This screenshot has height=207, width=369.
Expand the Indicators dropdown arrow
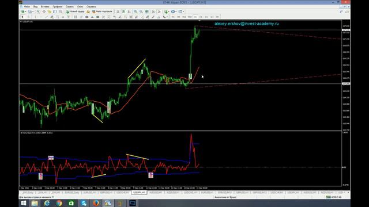pyautogui.click(x=169, y=11)
